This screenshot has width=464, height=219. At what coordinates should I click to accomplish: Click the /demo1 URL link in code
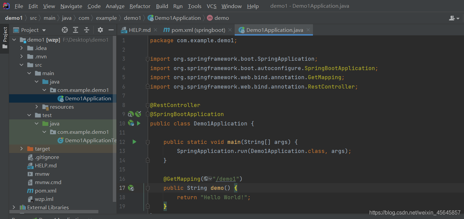[226, 179]
